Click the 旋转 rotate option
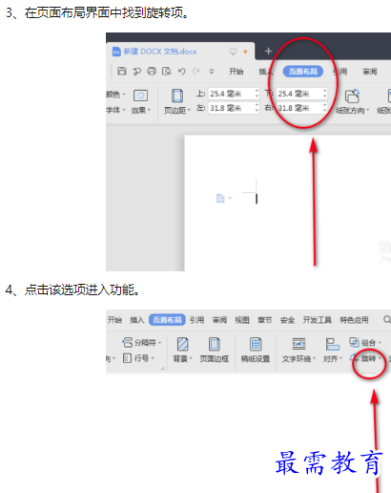Image resolution: width=391 pixels, height=493 pixels. tap(368, 358)
